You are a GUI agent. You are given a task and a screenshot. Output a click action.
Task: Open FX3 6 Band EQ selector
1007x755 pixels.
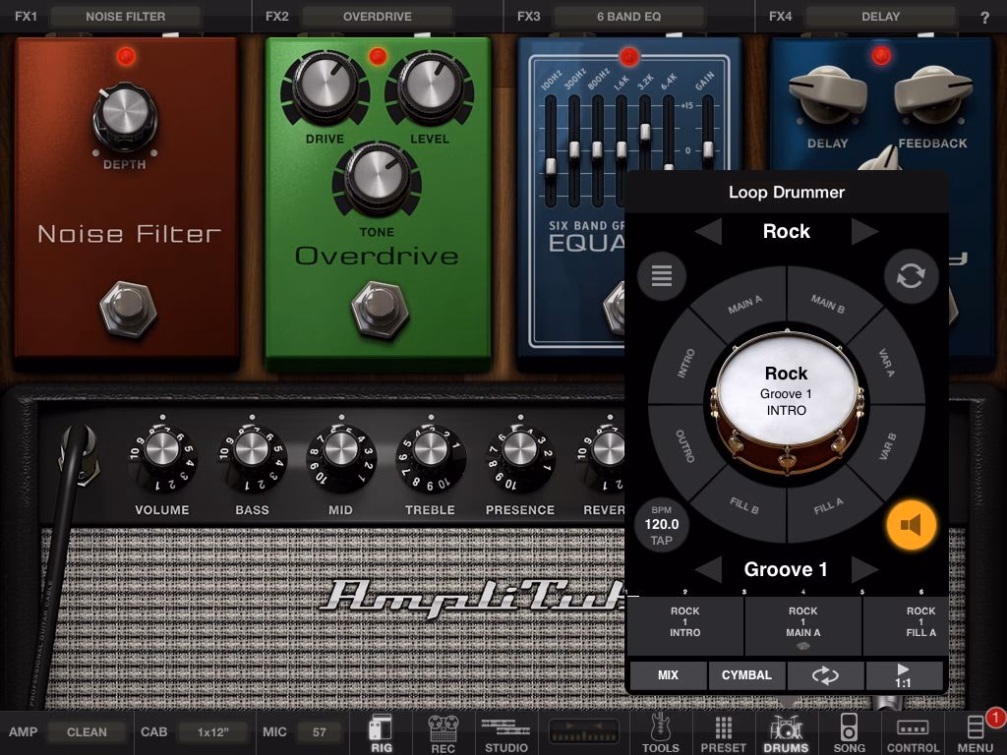pyautogui.click(x=628, y=17)
